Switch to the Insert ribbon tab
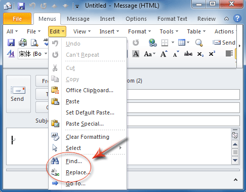The width and height of the screenshot is (246, 192). click(x=107, y=19)
